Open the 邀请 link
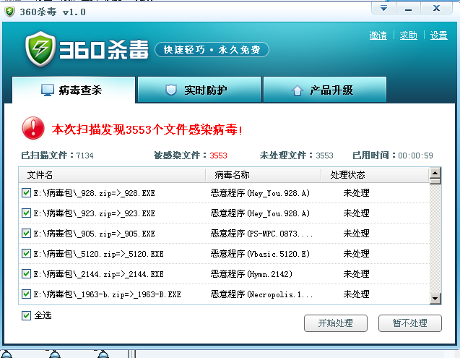Image resolution: width=460 pixels, height=358 pixels. tap(378, 35)
